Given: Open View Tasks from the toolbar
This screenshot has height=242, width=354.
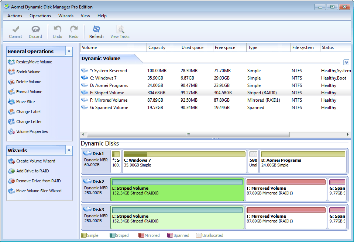Looking at the screenshot, I should pos(120,29).
